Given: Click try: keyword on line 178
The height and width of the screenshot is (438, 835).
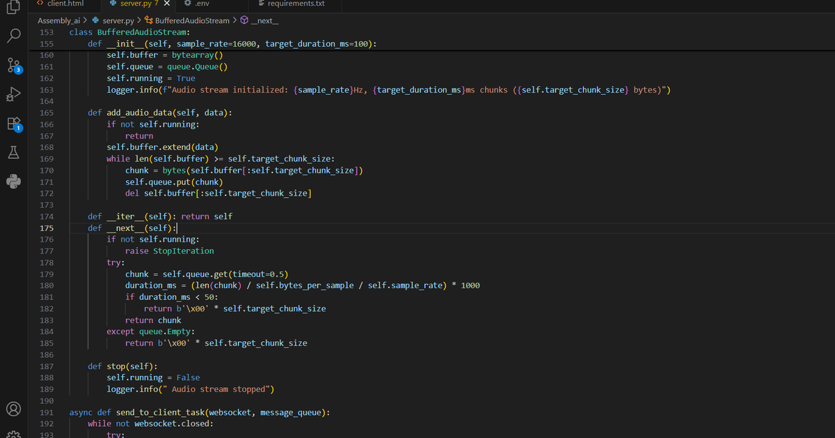Looking at the screenshot, I should (x=116, y=263).
